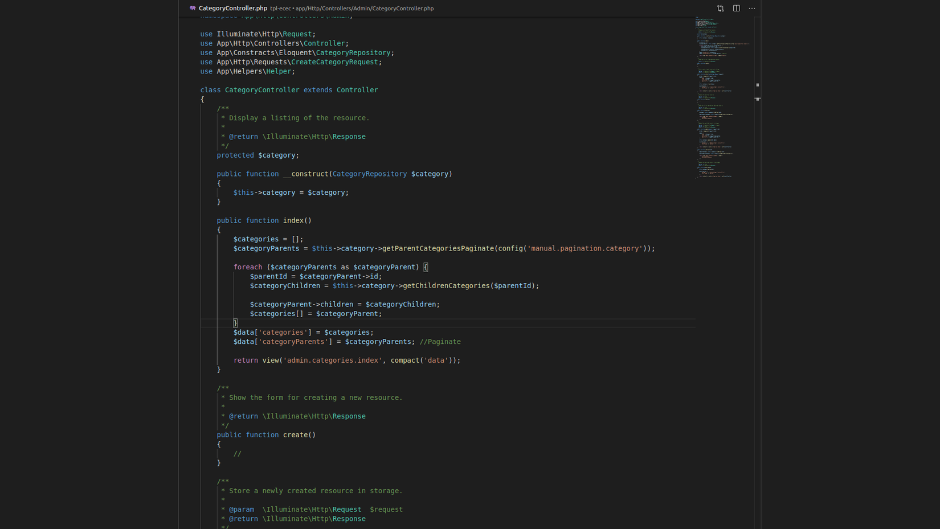
Task: Click the create() function name
Action: point(295,435)
